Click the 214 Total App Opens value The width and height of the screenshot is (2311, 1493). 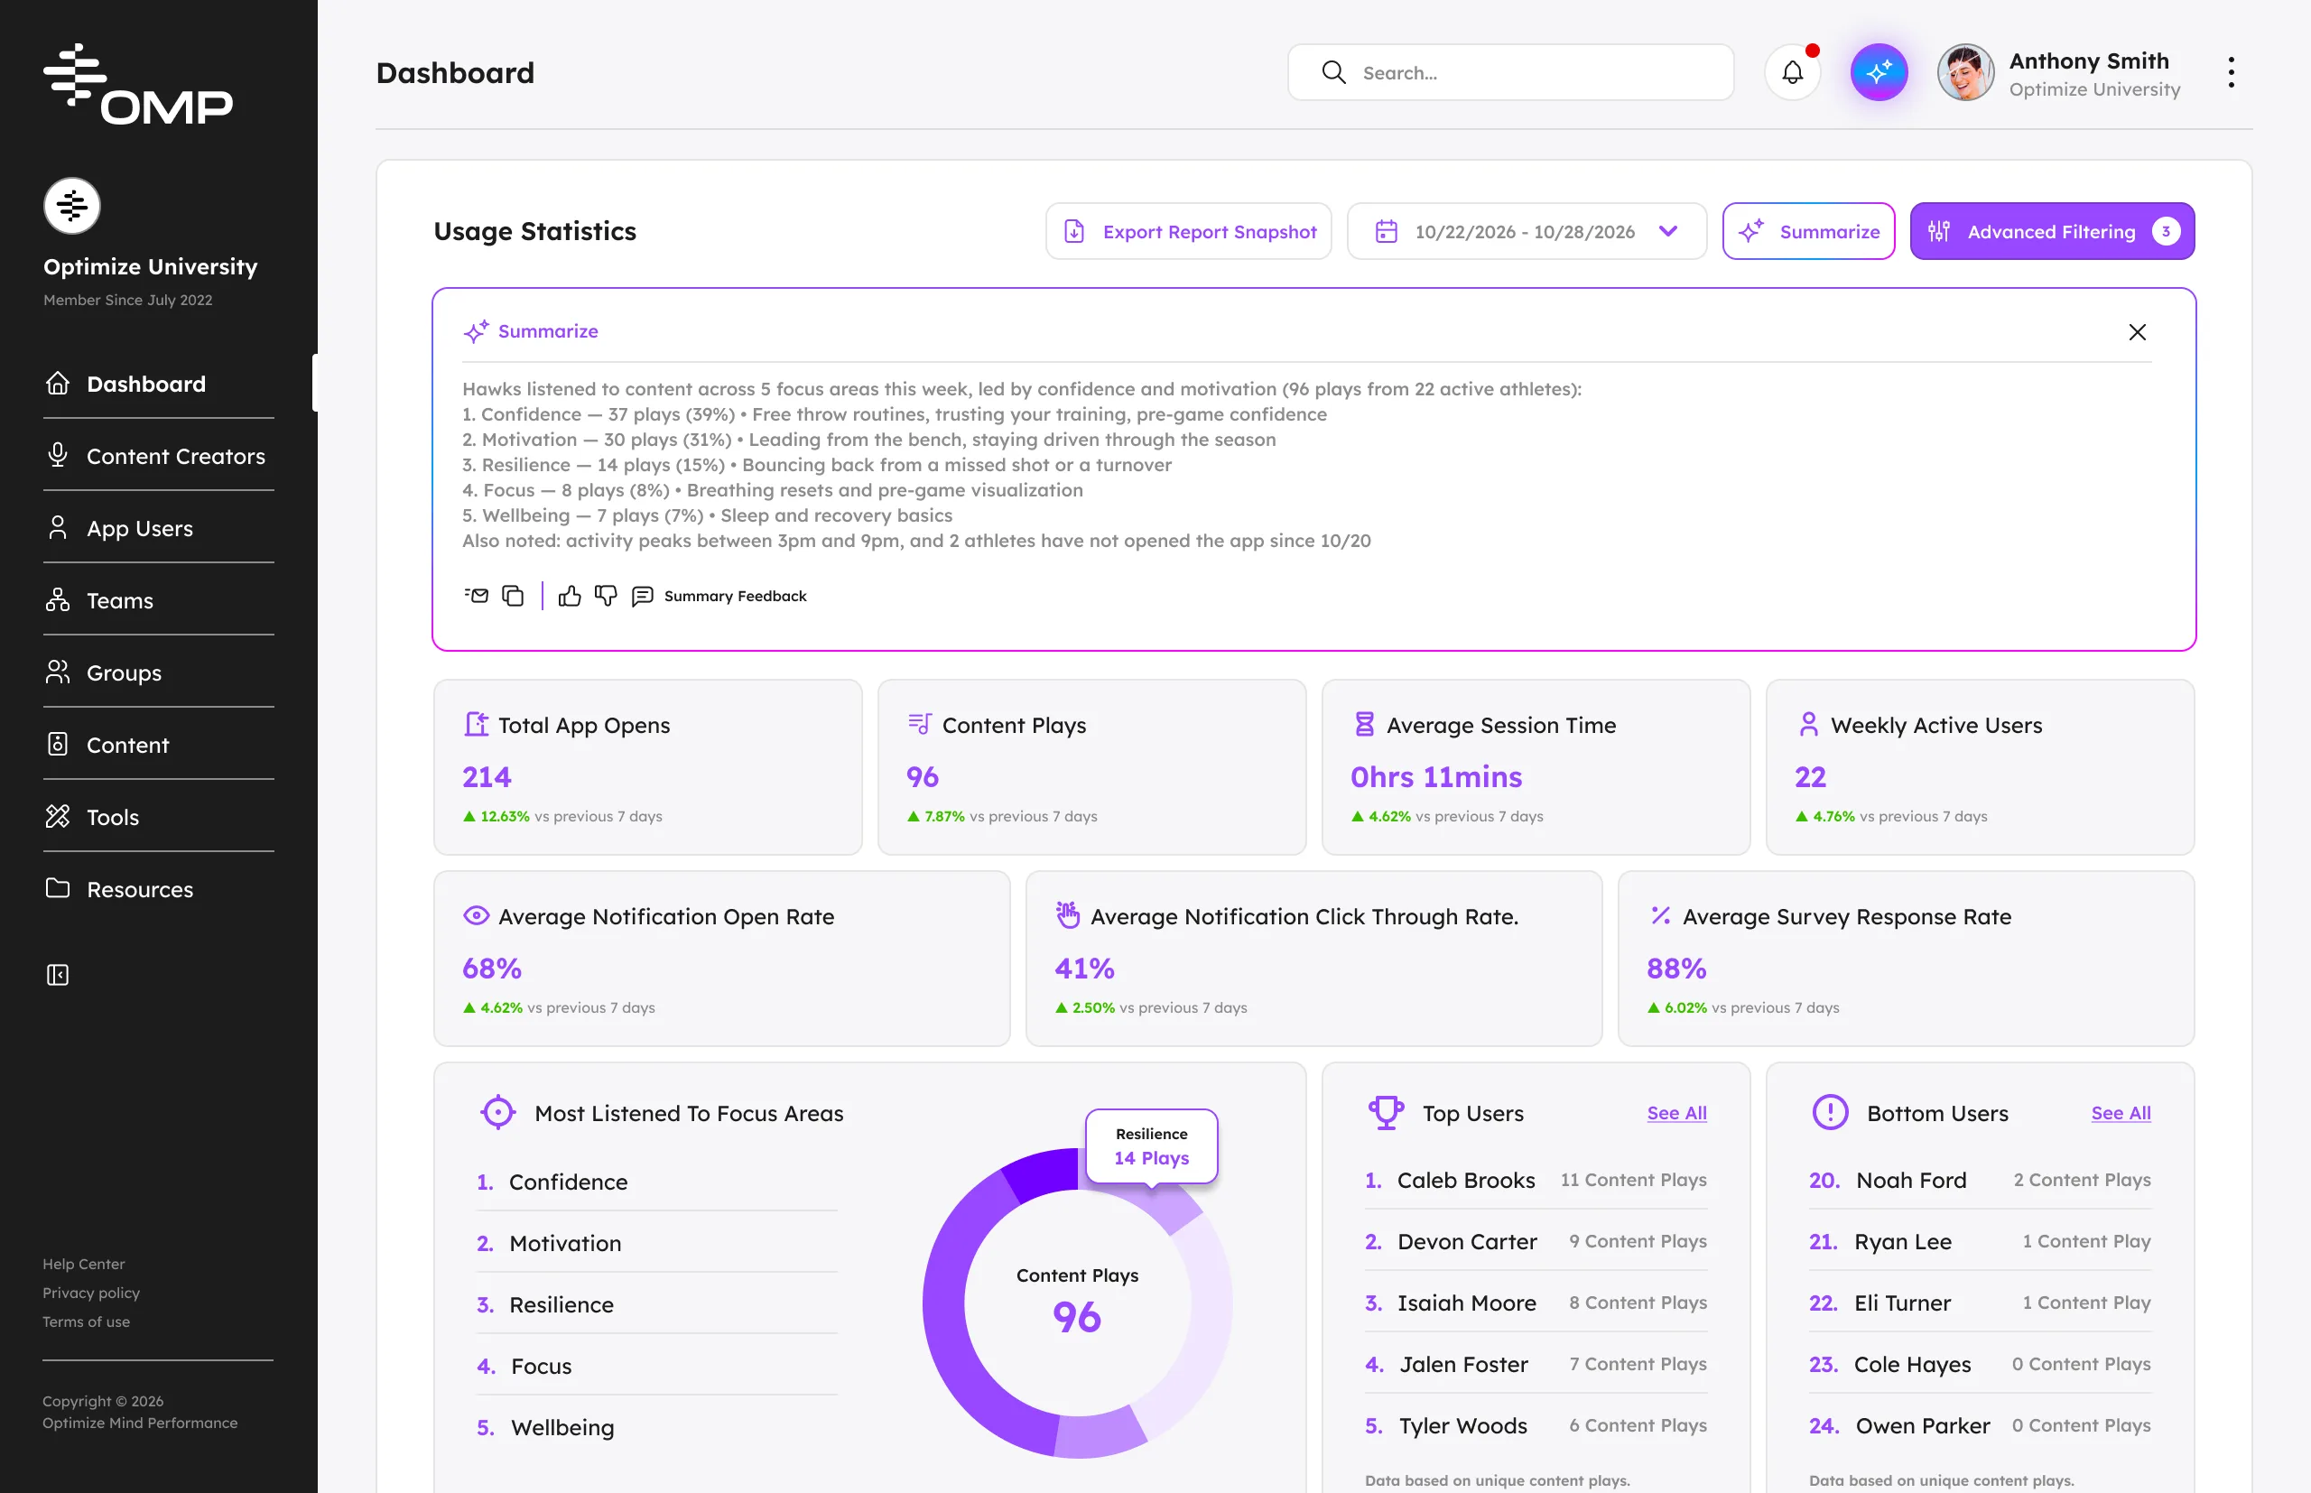pos(487,776)
